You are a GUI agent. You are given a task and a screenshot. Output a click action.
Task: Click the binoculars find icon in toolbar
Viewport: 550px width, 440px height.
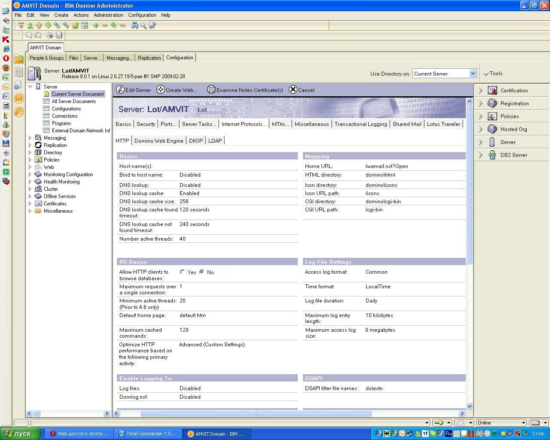tap(134, 26)
